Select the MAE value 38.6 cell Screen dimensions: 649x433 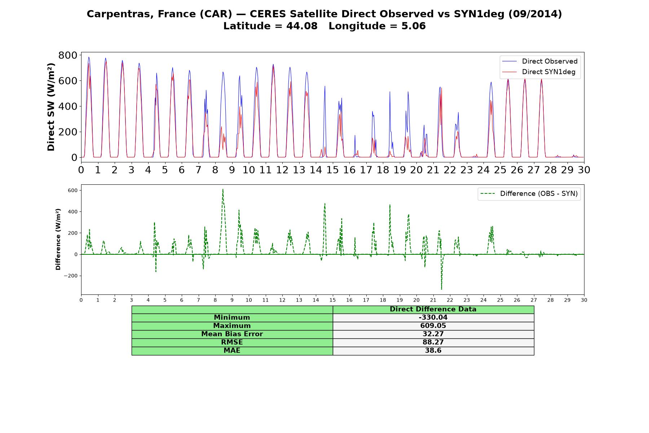coord(433,351)
